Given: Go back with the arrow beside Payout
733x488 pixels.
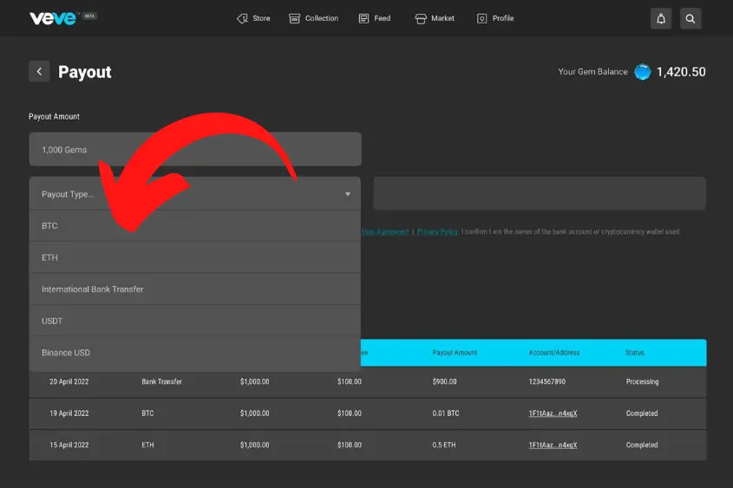Looking at the screenshot, I should [39, 71].
